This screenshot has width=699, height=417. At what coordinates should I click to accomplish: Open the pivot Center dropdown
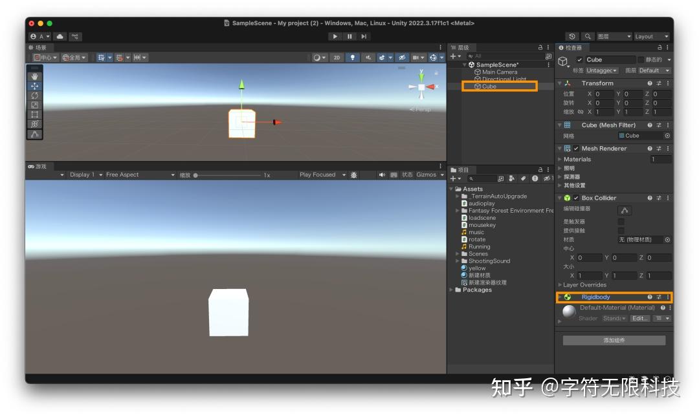point(45,58)
